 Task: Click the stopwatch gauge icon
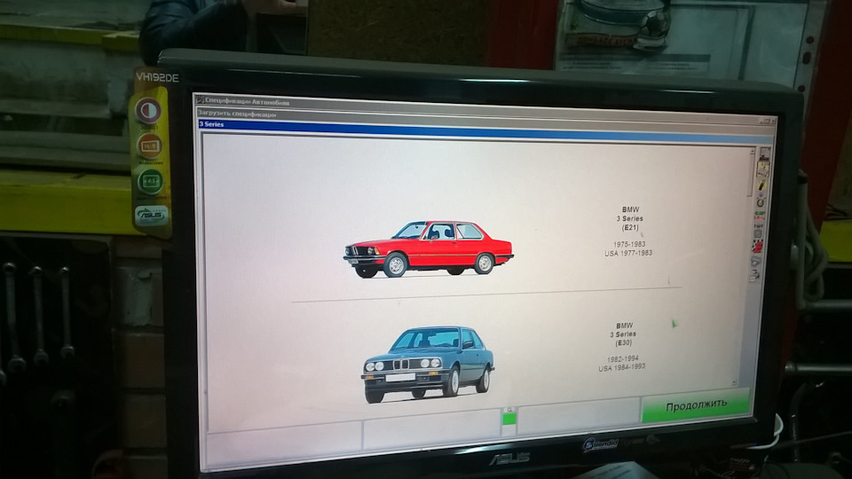[761, 202]
